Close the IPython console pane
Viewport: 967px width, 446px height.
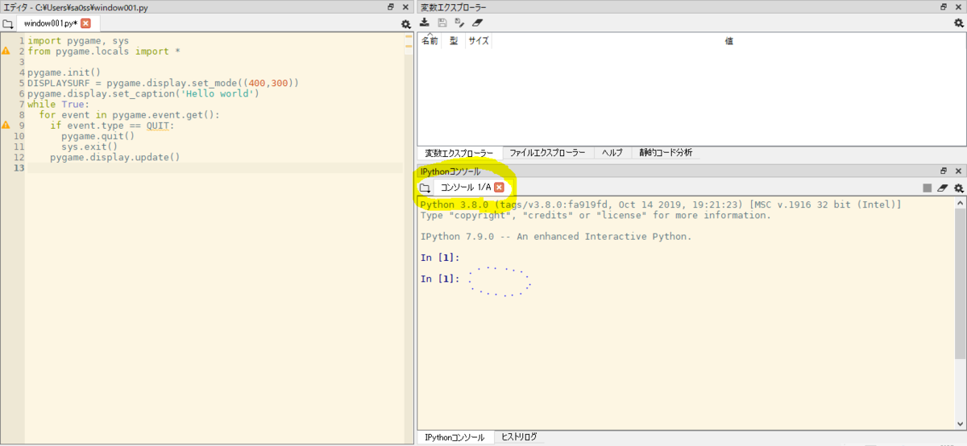(x=958, y=171)
